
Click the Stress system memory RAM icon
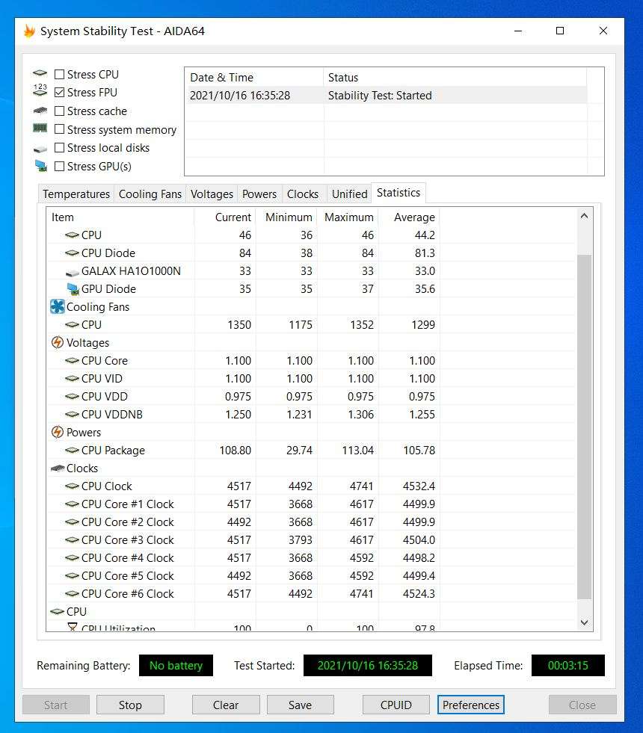[40, 128]
